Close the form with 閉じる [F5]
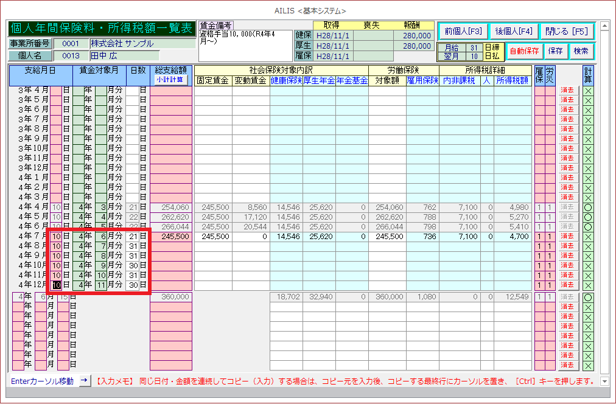 coord(566,31)
